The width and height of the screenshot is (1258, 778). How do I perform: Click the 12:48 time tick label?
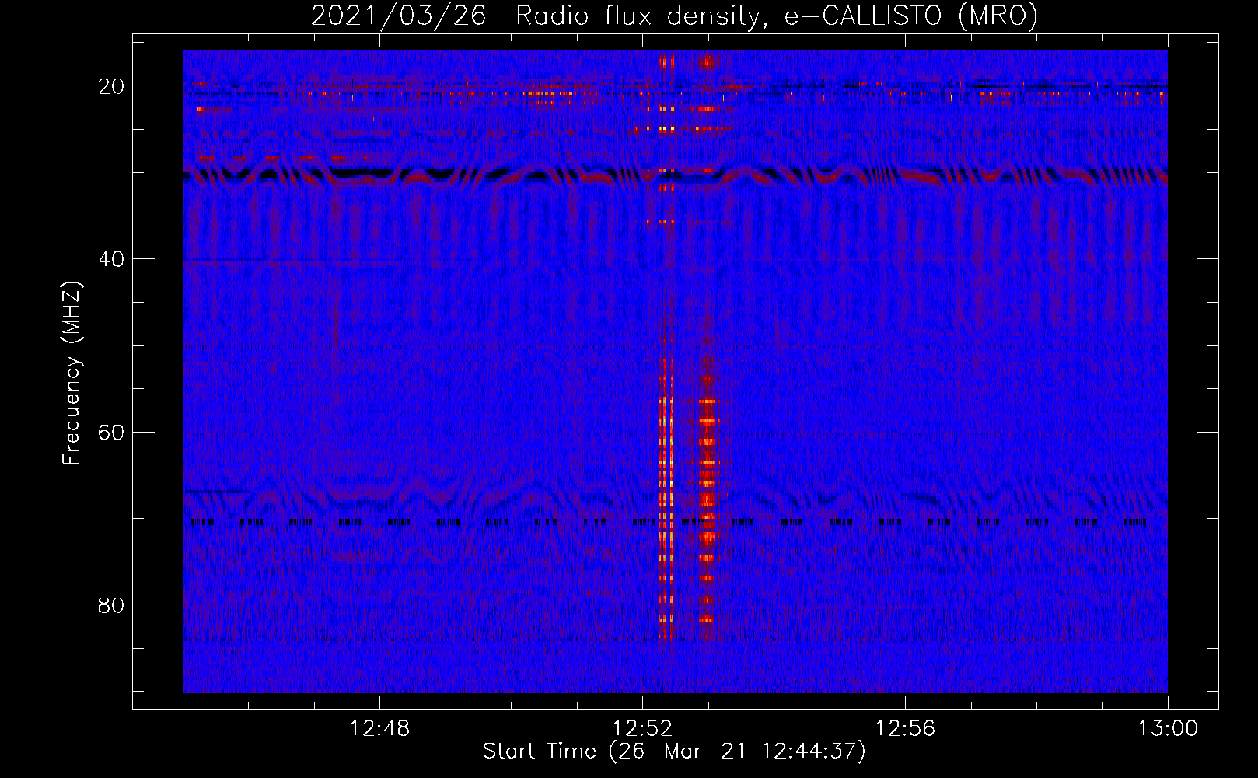pos(379,729)
